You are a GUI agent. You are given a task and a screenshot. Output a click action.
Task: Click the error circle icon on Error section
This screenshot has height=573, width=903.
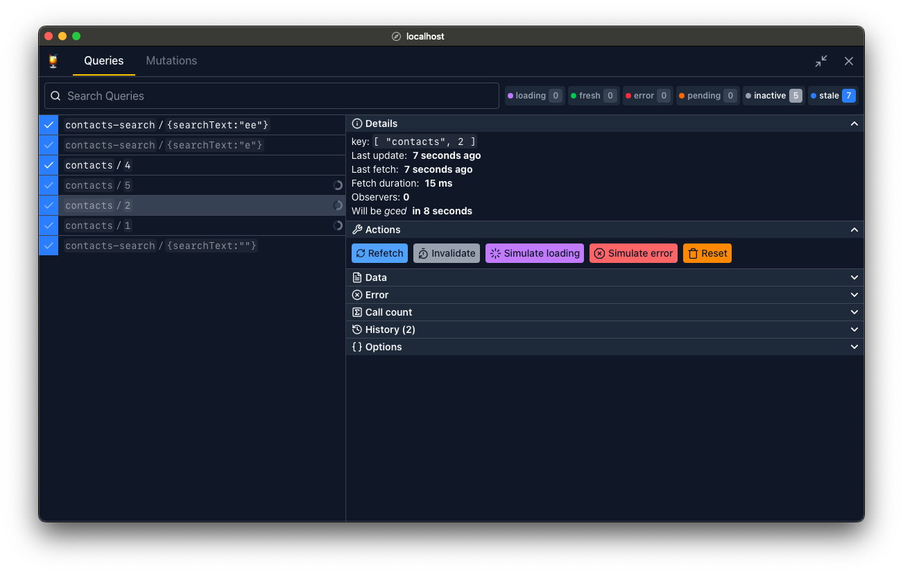point(356,294)
